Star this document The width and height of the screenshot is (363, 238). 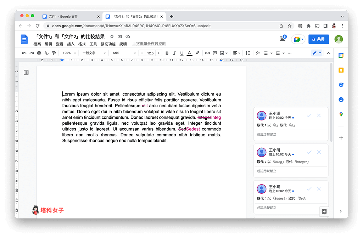tap(112, 36)
